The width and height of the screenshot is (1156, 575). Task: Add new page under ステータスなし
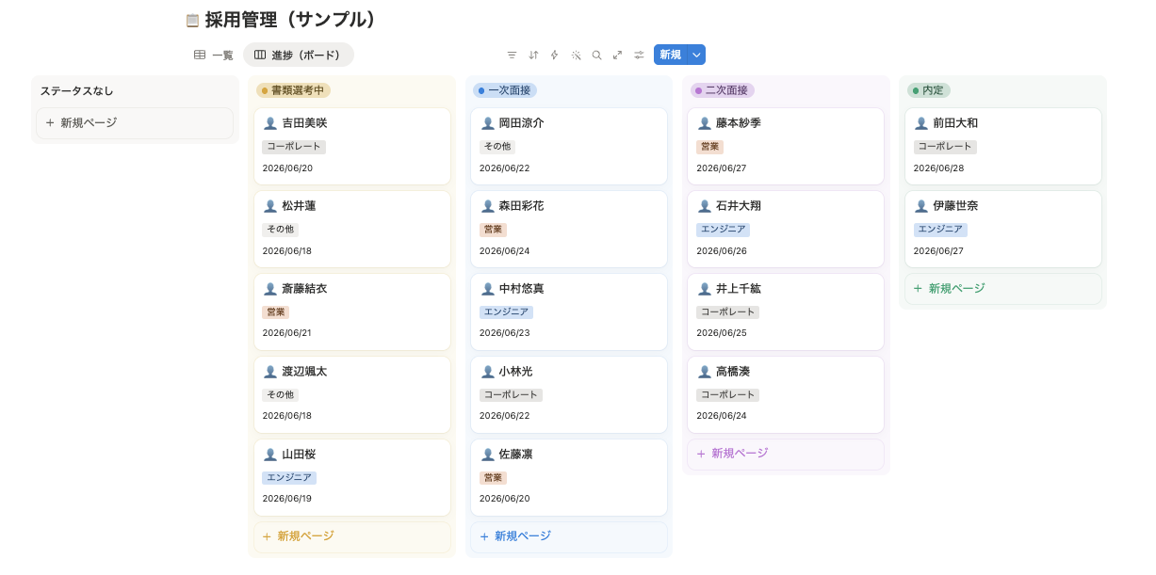point(135,123)
